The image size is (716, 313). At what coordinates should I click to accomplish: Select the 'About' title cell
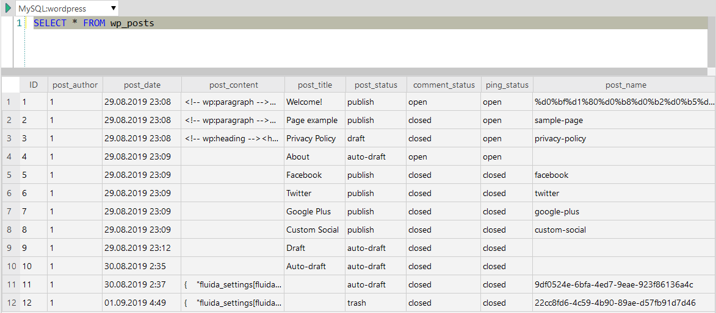pos(314,156)
